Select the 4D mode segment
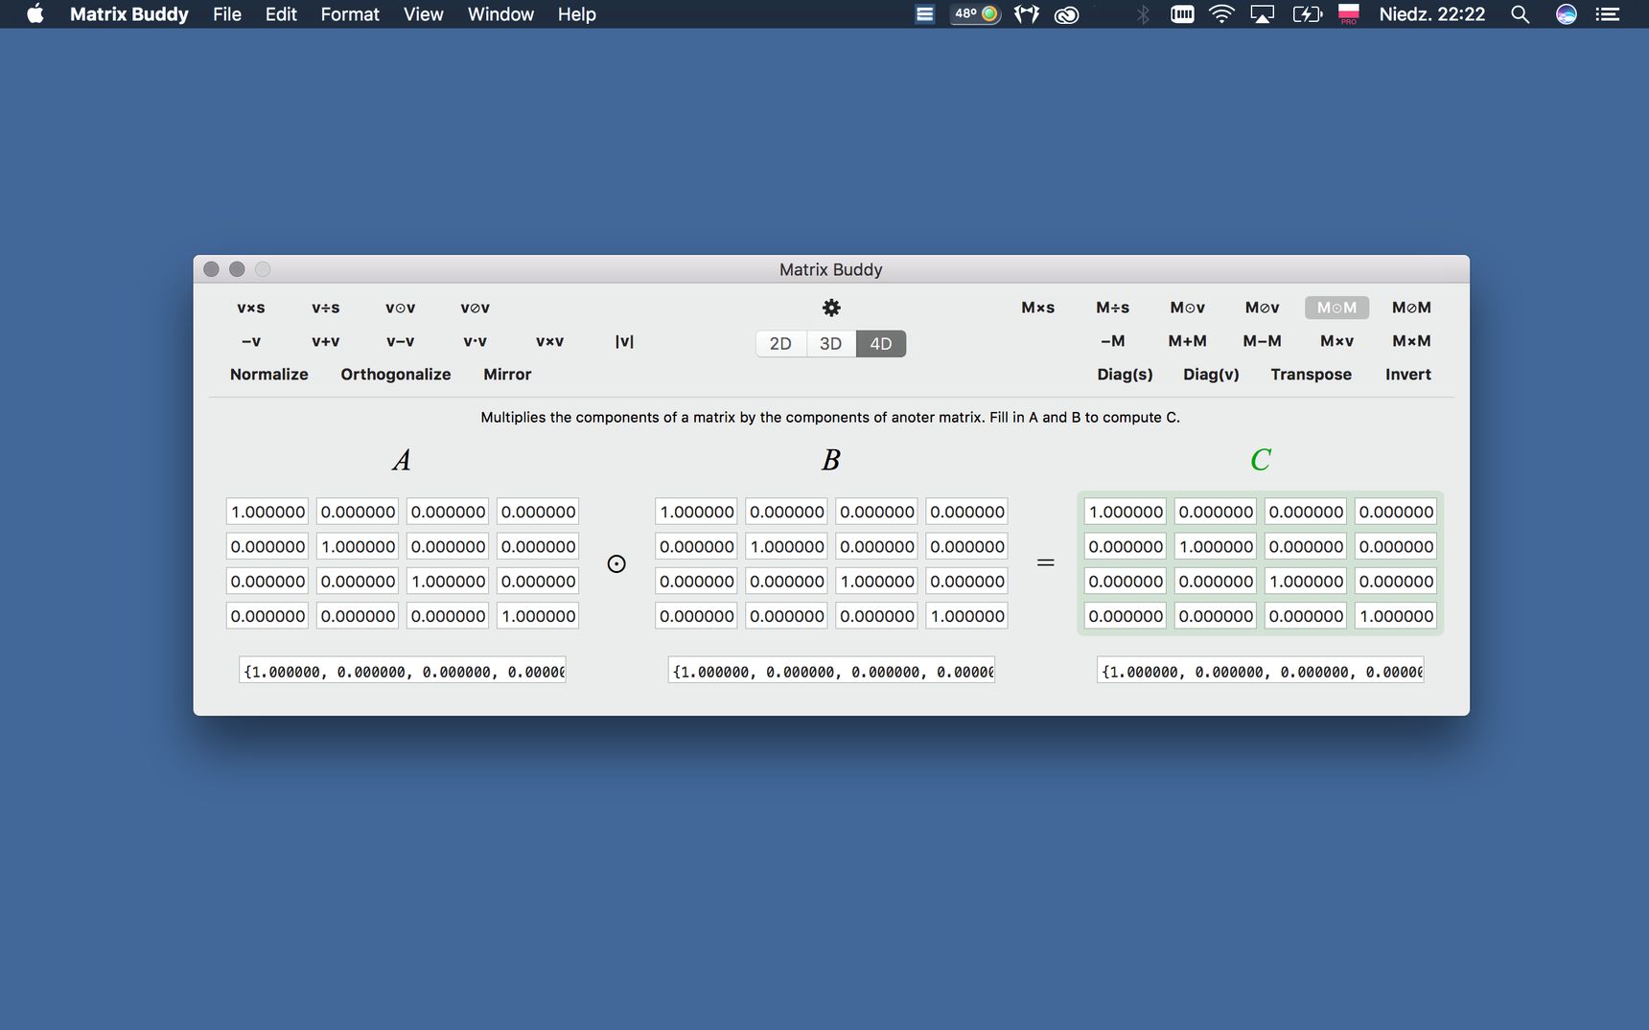Viewport: 1649px width, 1030px height. 881,343
